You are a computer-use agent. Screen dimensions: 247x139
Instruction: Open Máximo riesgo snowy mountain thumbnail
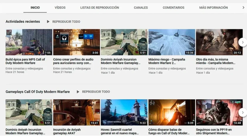pos(172,42)
